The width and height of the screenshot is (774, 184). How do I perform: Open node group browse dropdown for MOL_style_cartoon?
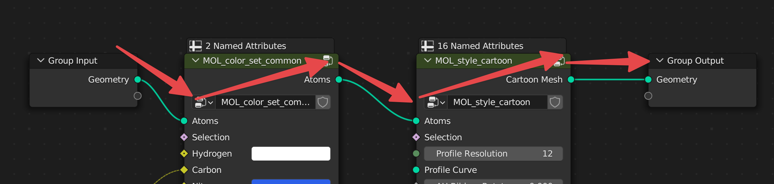click(436, 102)
